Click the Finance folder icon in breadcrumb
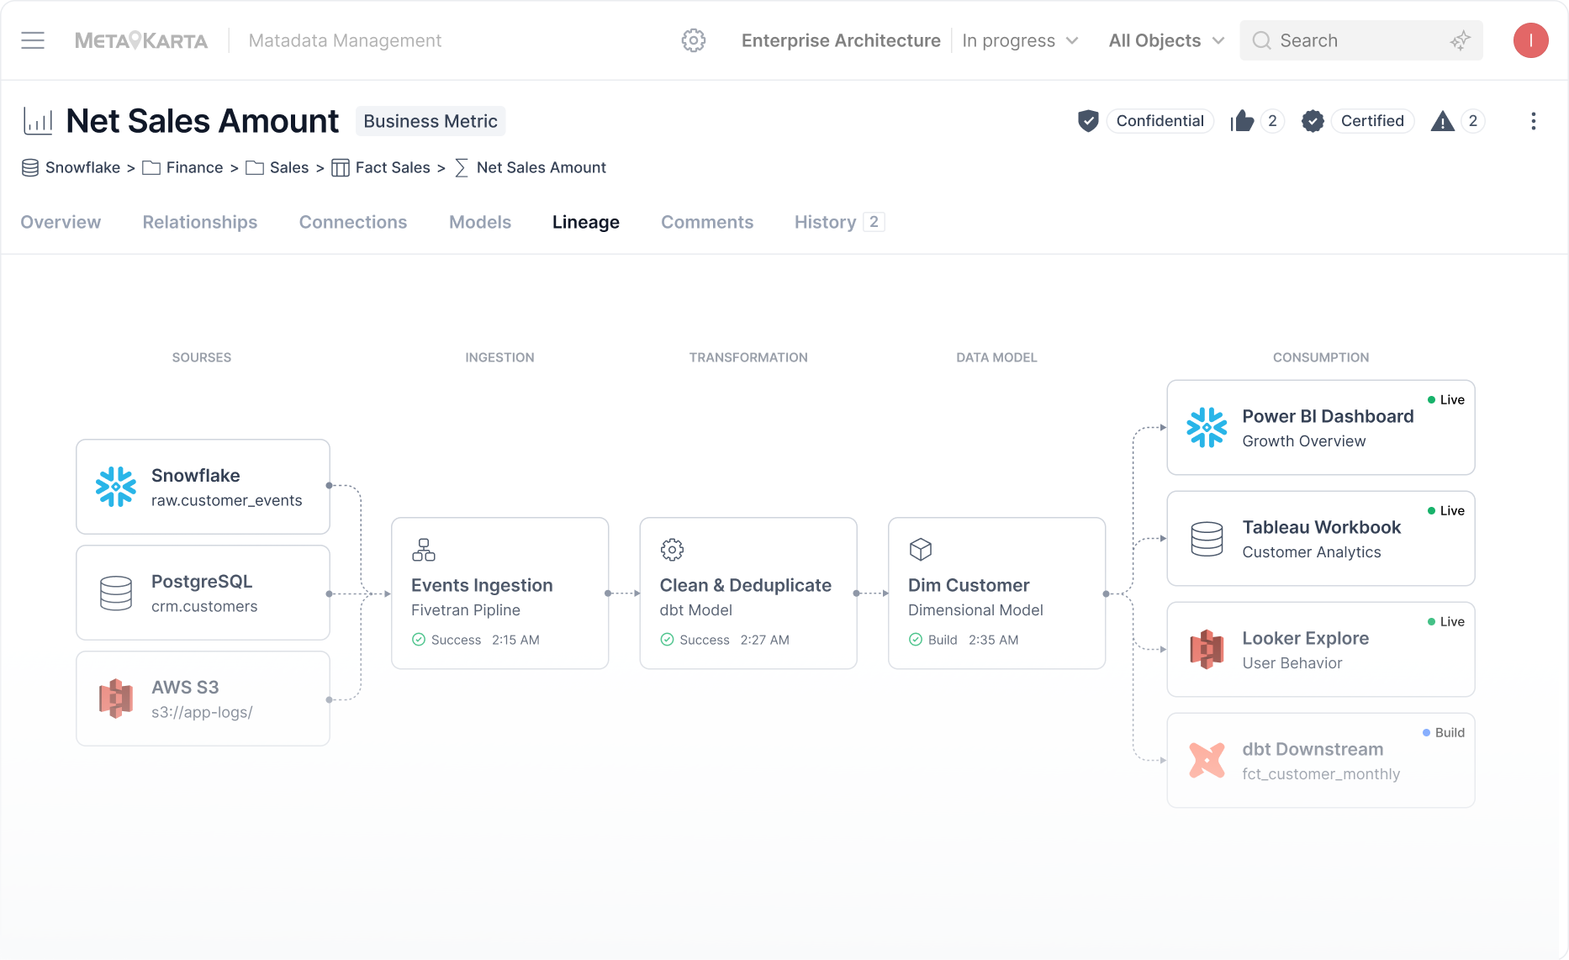 (151, 168)
